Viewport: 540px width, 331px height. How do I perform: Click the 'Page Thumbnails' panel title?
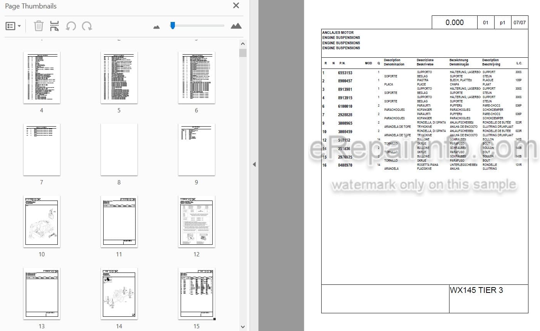point(31,6)
